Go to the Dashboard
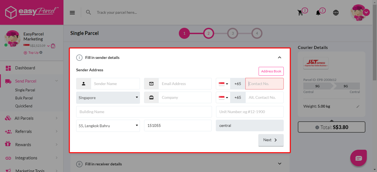The height and width of the screenshot is (172, 377). click(x=25, y=68)
